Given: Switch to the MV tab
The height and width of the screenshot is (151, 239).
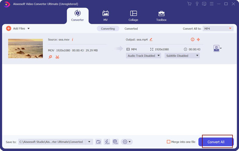Looking at the screenshot, I should pos(106,16).
